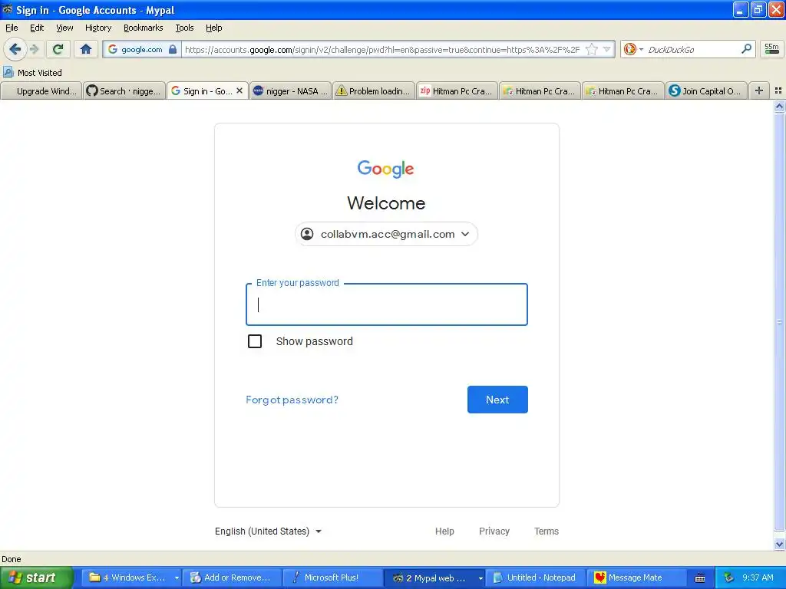The height and width of the screenshot is (589, 786).
Task: Click the padlock site security icon
Action: pyautogui.click(x=173, y=49)
